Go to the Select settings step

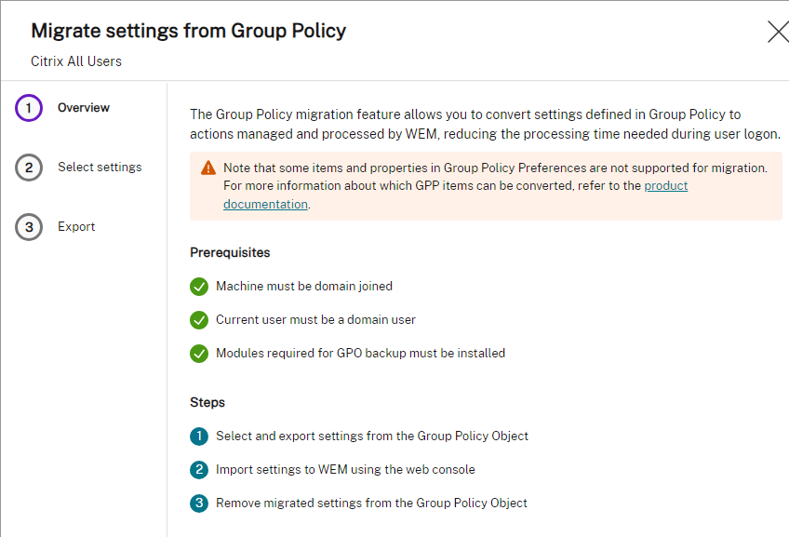click(x=100, y=168)
